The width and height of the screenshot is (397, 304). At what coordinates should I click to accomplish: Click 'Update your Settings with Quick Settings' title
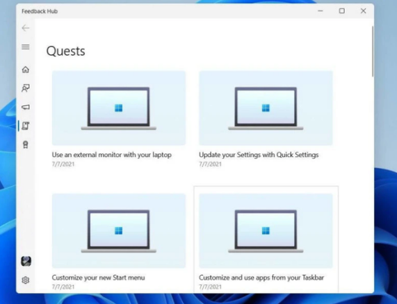(259, 155)
